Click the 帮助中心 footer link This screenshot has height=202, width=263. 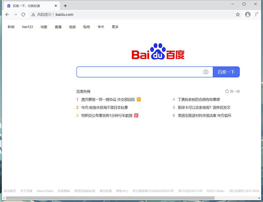[x=122, y=191]
